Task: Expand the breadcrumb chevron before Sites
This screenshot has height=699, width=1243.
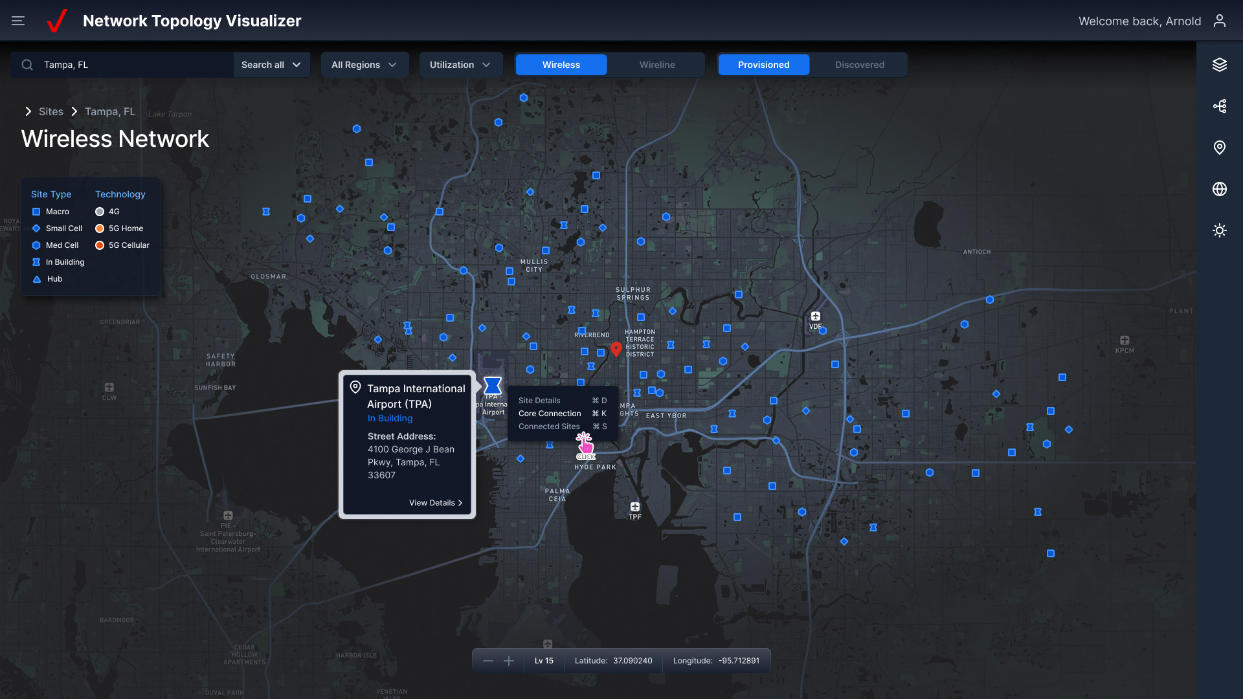Action: tap(28, 111)
